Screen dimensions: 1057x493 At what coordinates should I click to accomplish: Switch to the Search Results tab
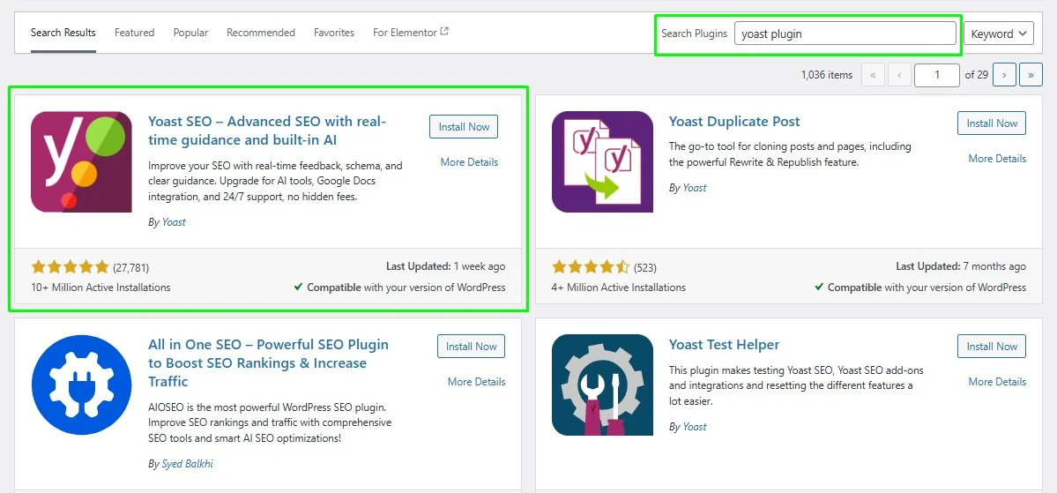click(63, 33)
